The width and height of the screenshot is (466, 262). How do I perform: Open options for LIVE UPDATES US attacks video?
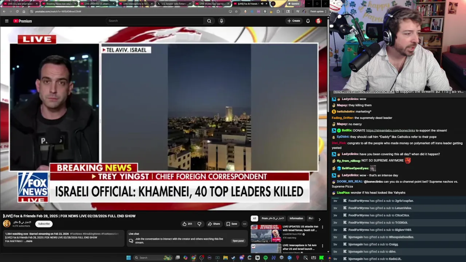[322, 227]
